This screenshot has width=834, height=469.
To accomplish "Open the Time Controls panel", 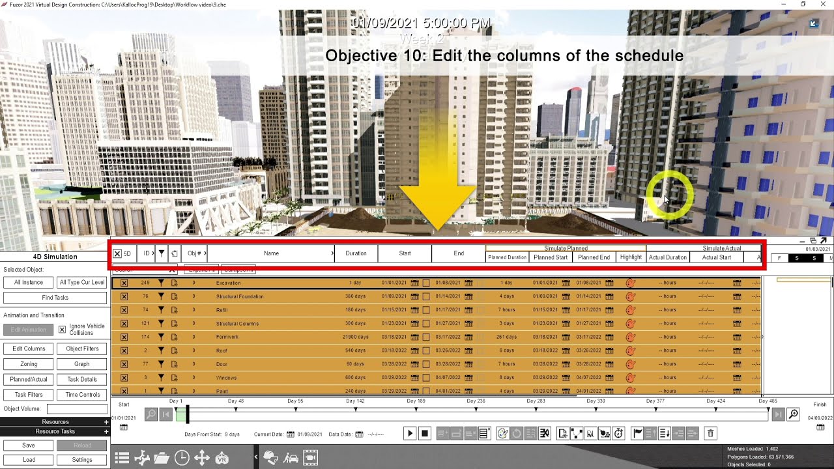I will (82, 395).
